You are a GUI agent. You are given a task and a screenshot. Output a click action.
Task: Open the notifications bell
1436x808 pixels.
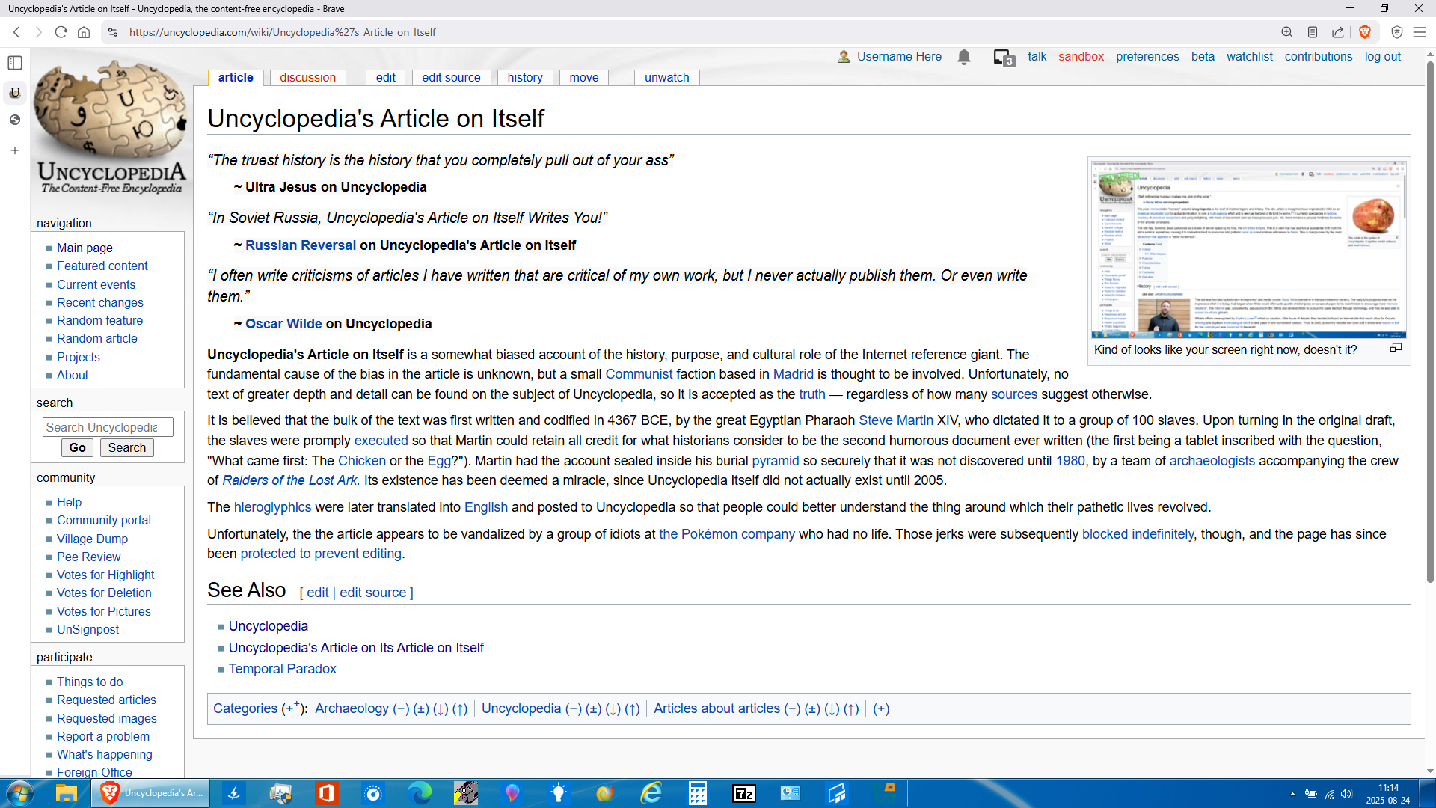(x=964, y=57)
